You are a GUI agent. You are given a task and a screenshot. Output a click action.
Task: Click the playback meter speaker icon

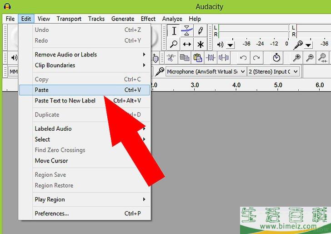(x=220, y=45)
